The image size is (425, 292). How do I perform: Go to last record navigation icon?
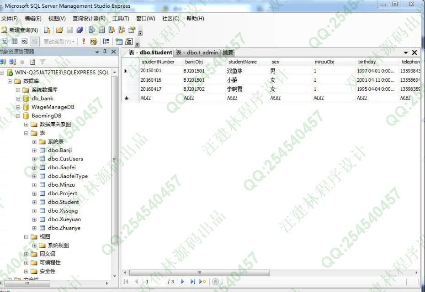193,282
